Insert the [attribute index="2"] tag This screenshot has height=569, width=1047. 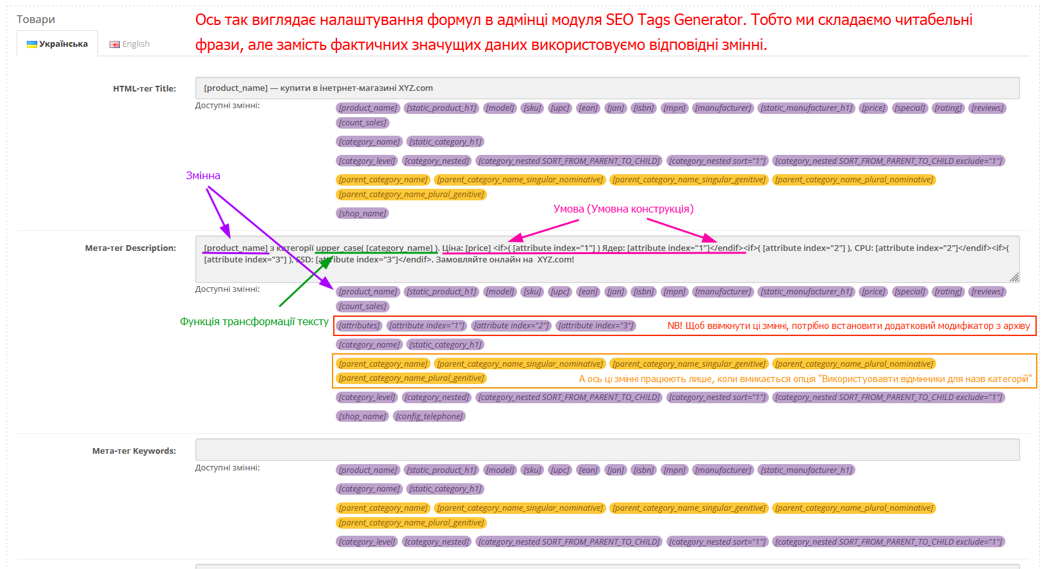pos(511,326)
